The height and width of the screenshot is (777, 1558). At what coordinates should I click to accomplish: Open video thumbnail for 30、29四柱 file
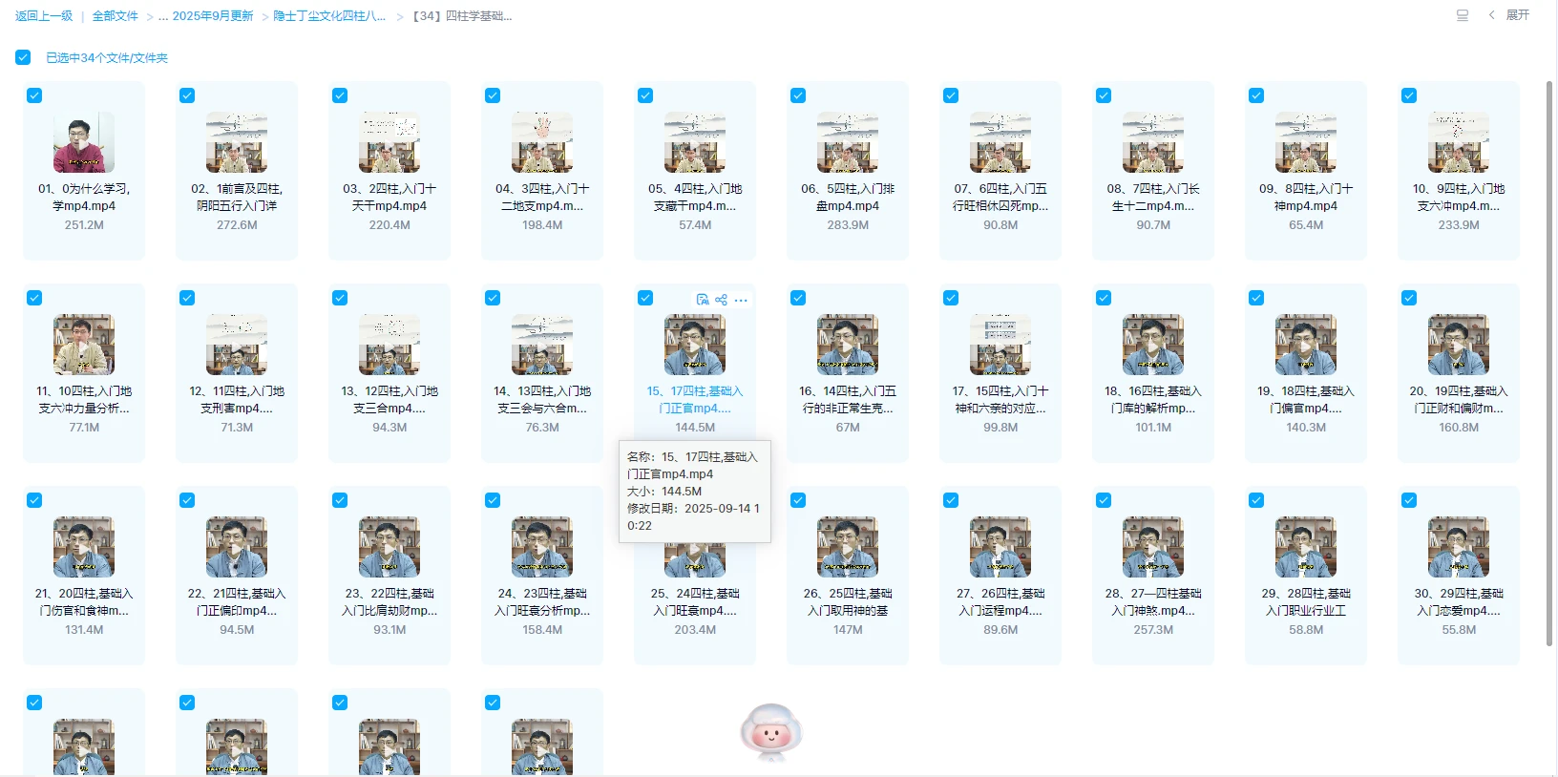click(x=1458, y=547)
